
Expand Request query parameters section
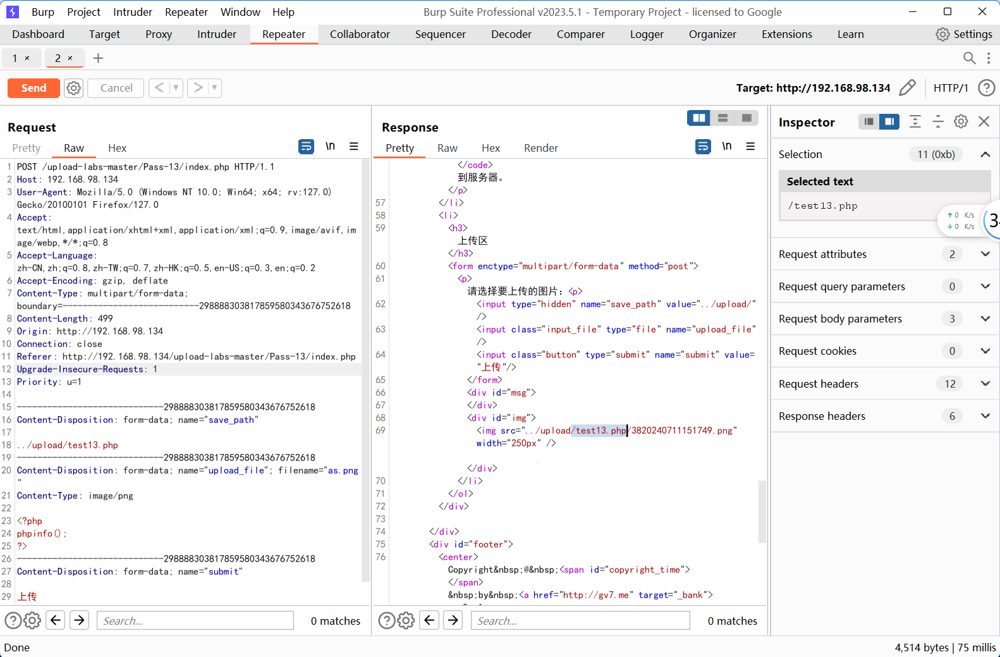point(985,286)
